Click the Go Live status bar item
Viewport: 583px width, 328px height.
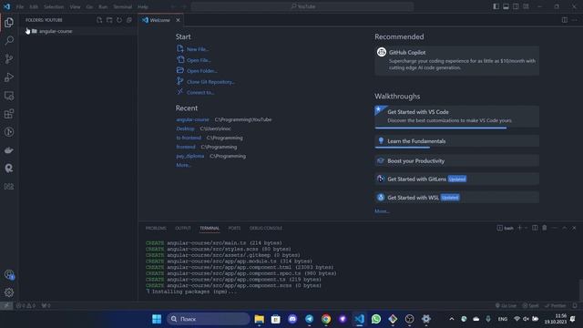tap(506, 306)
